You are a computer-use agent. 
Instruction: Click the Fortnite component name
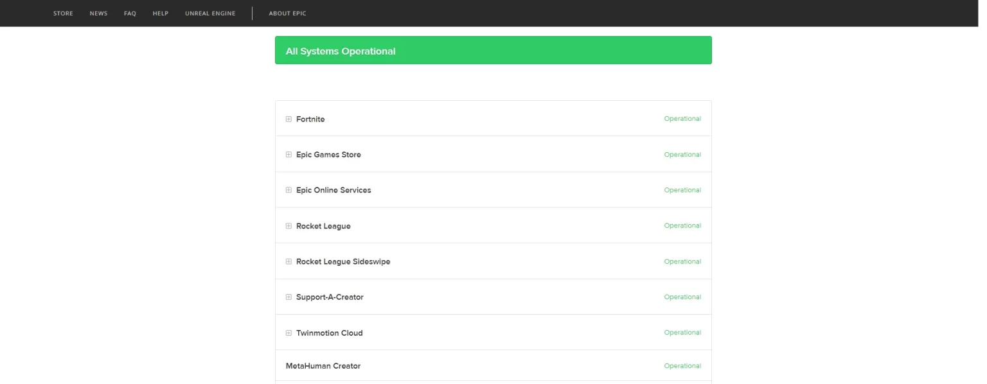[310, 119]
